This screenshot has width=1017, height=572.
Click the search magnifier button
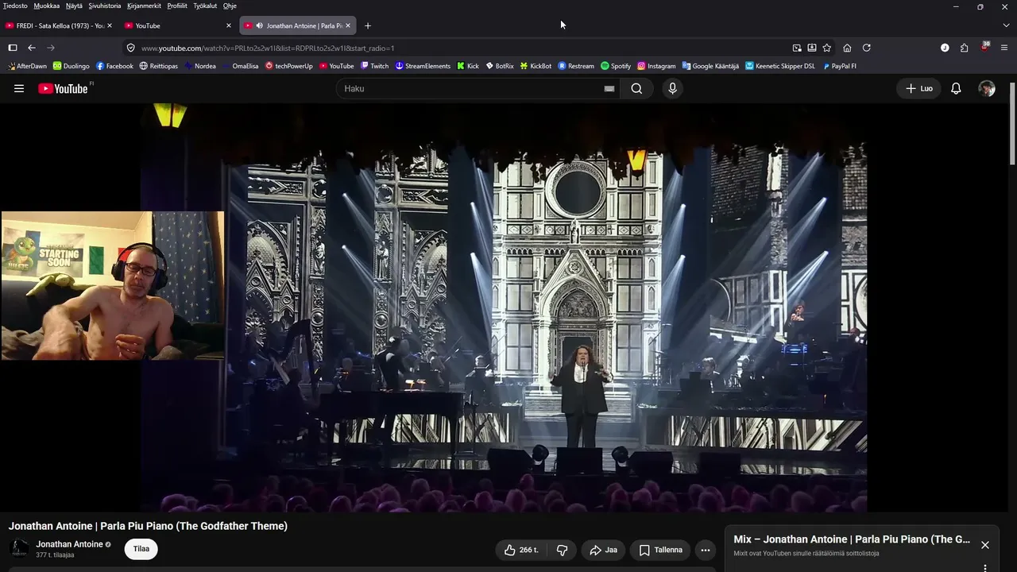click(x=636, y=88)
